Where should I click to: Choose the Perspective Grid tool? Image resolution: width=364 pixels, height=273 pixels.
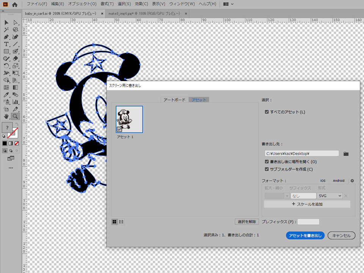tap(15, 80)
